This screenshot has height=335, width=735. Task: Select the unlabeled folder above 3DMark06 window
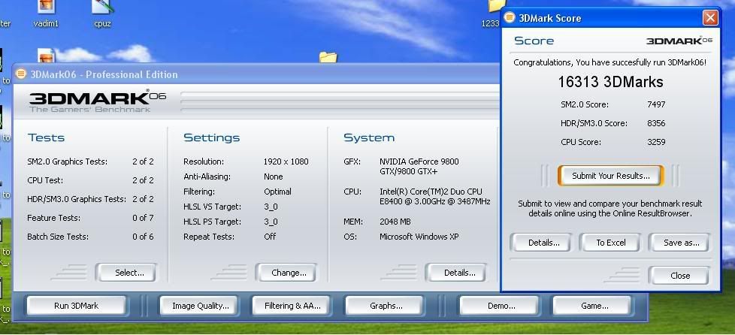[328, 57]
